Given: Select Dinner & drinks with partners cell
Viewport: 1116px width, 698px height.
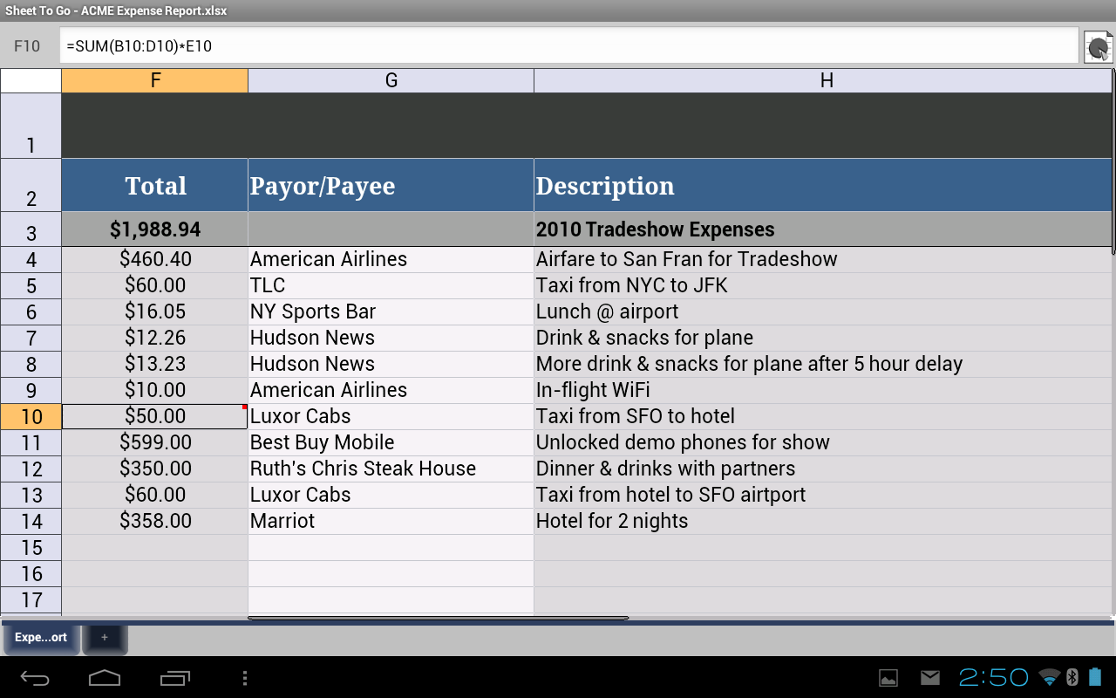Looking at the screenshot, I should (x=823, y=469).
